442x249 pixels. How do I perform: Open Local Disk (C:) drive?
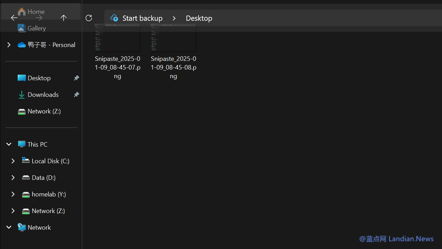point(50,161)
